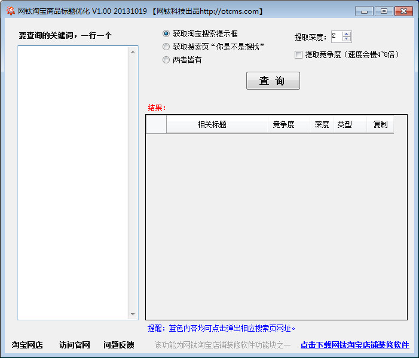This screenshot has height=358, width=419.
Task: Maximize the window
Action: [384, 11]
